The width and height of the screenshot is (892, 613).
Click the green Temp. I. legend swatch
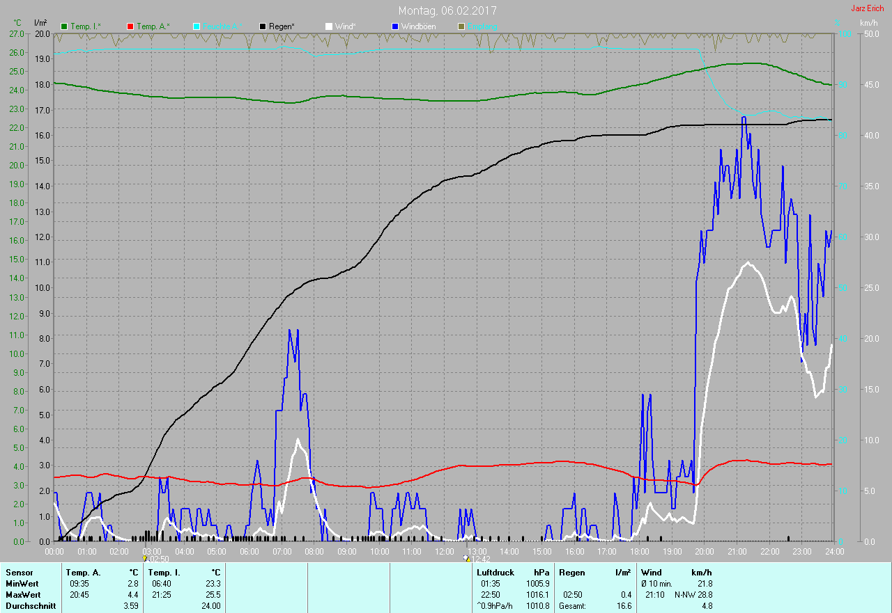65,26
